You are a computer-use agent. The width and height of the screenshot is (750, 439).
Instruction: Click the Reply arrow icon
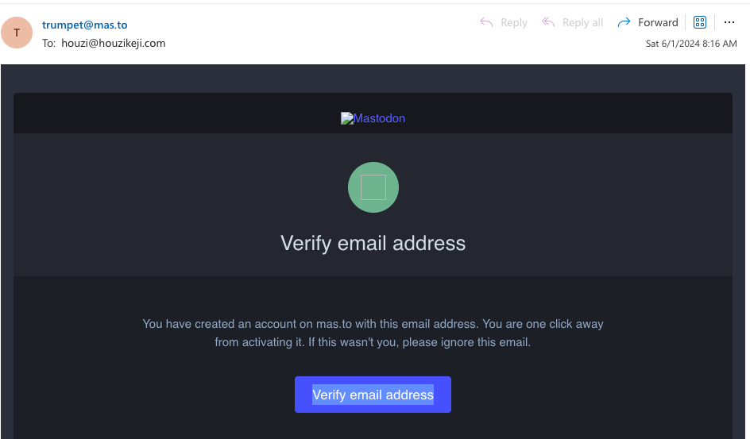click(486, 22)
